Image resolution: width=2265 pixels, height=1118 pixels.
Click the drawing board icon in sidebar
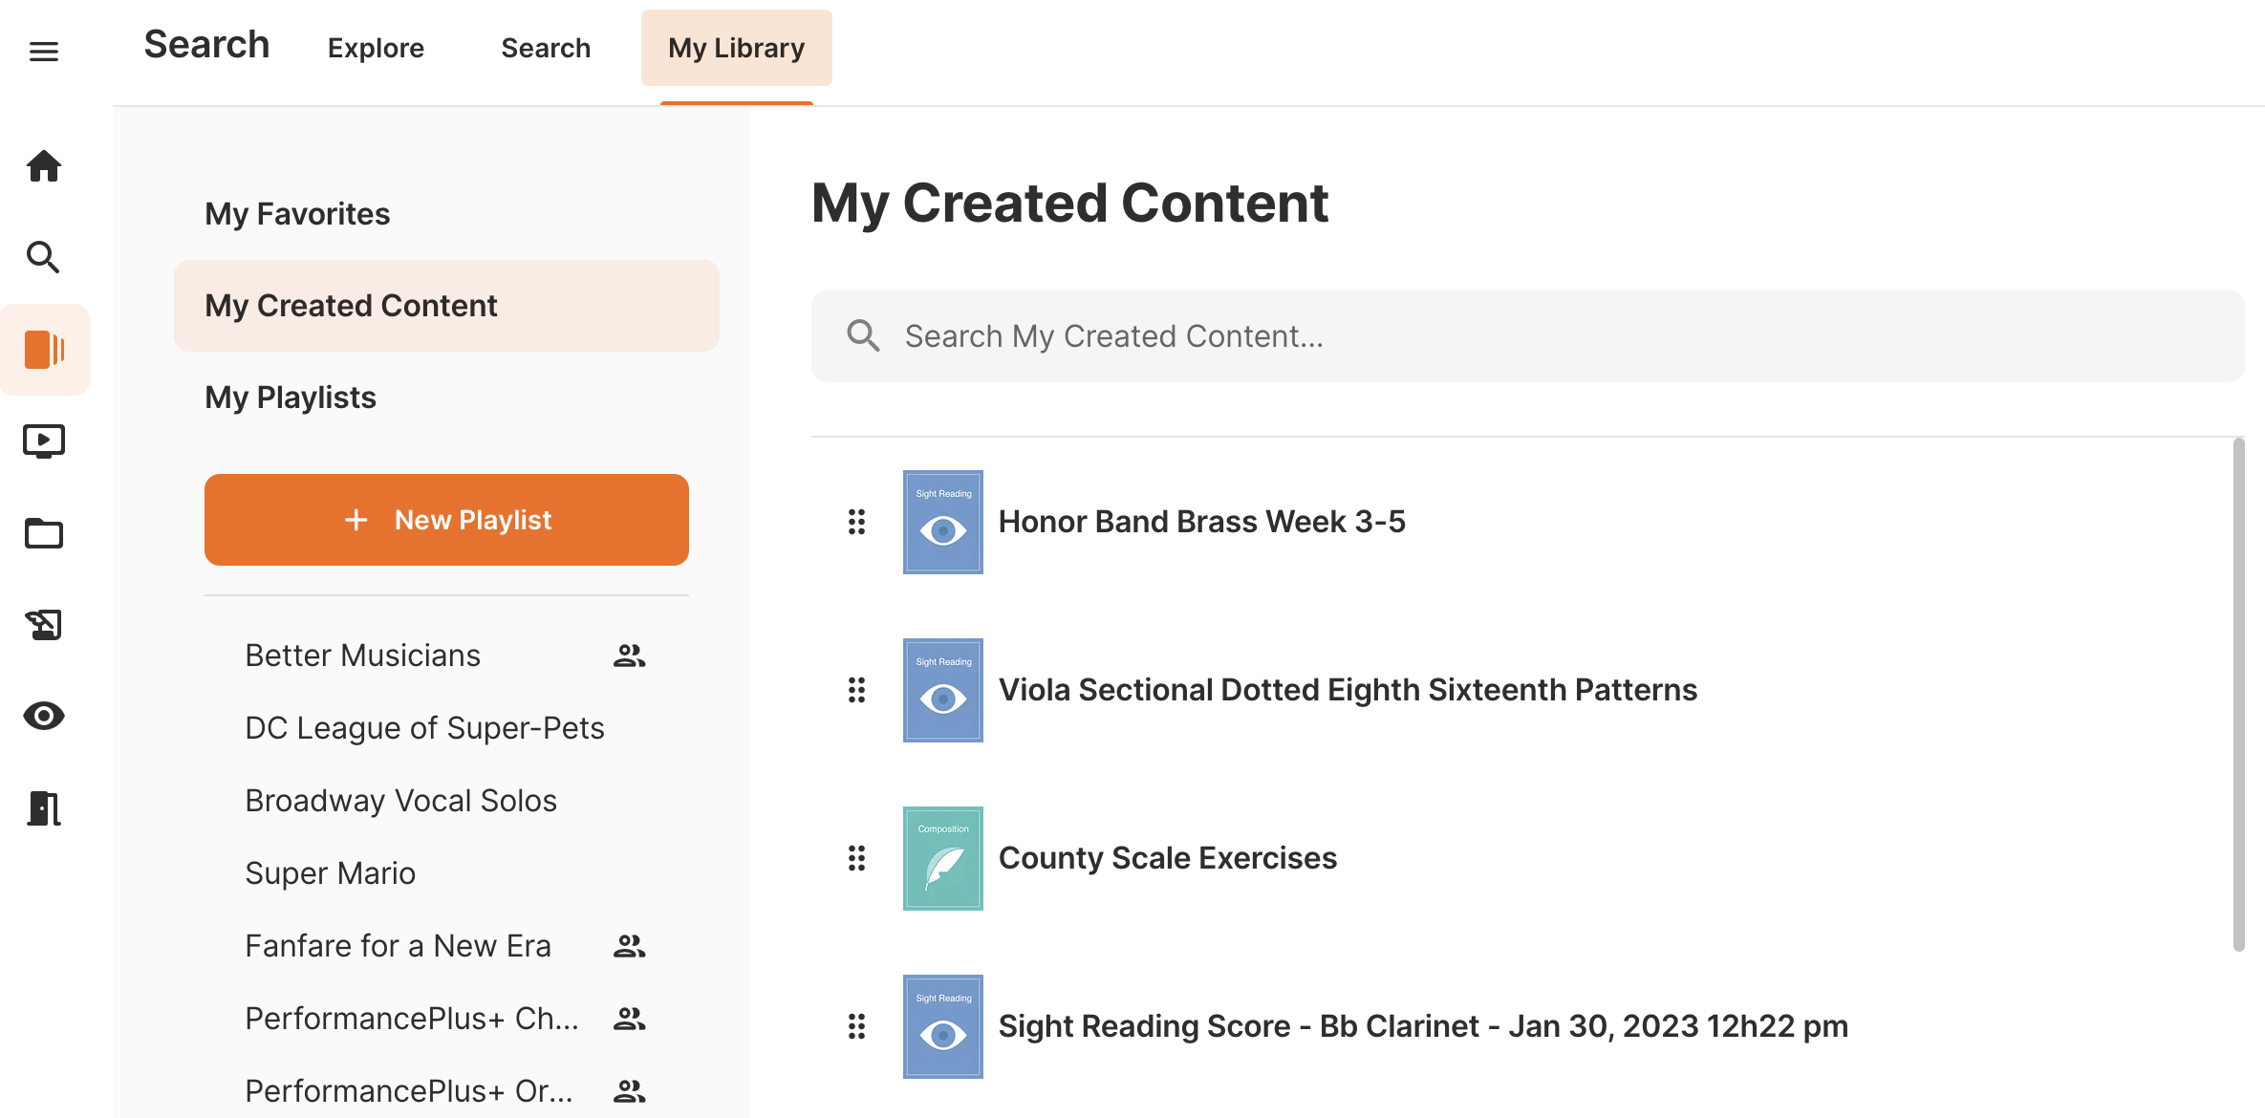tap(44, 625)
